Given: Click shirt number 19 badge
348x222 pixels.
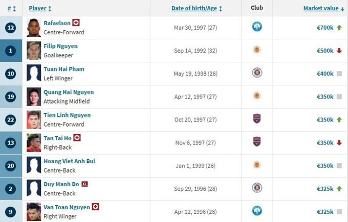Looking at the screenshot, I should pyautogui.click(x=11, y=97).
